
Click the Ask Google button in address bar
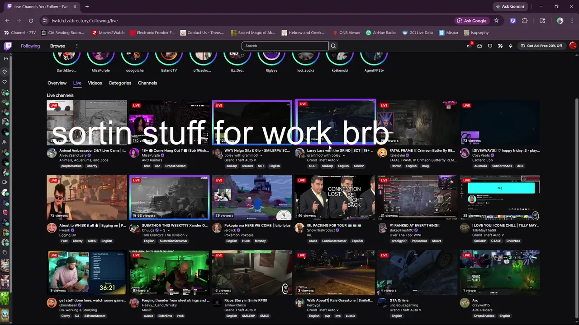point(471,20)
